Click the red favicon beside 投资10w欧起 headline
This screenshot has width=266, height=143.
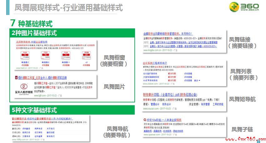tap(145, 120)
